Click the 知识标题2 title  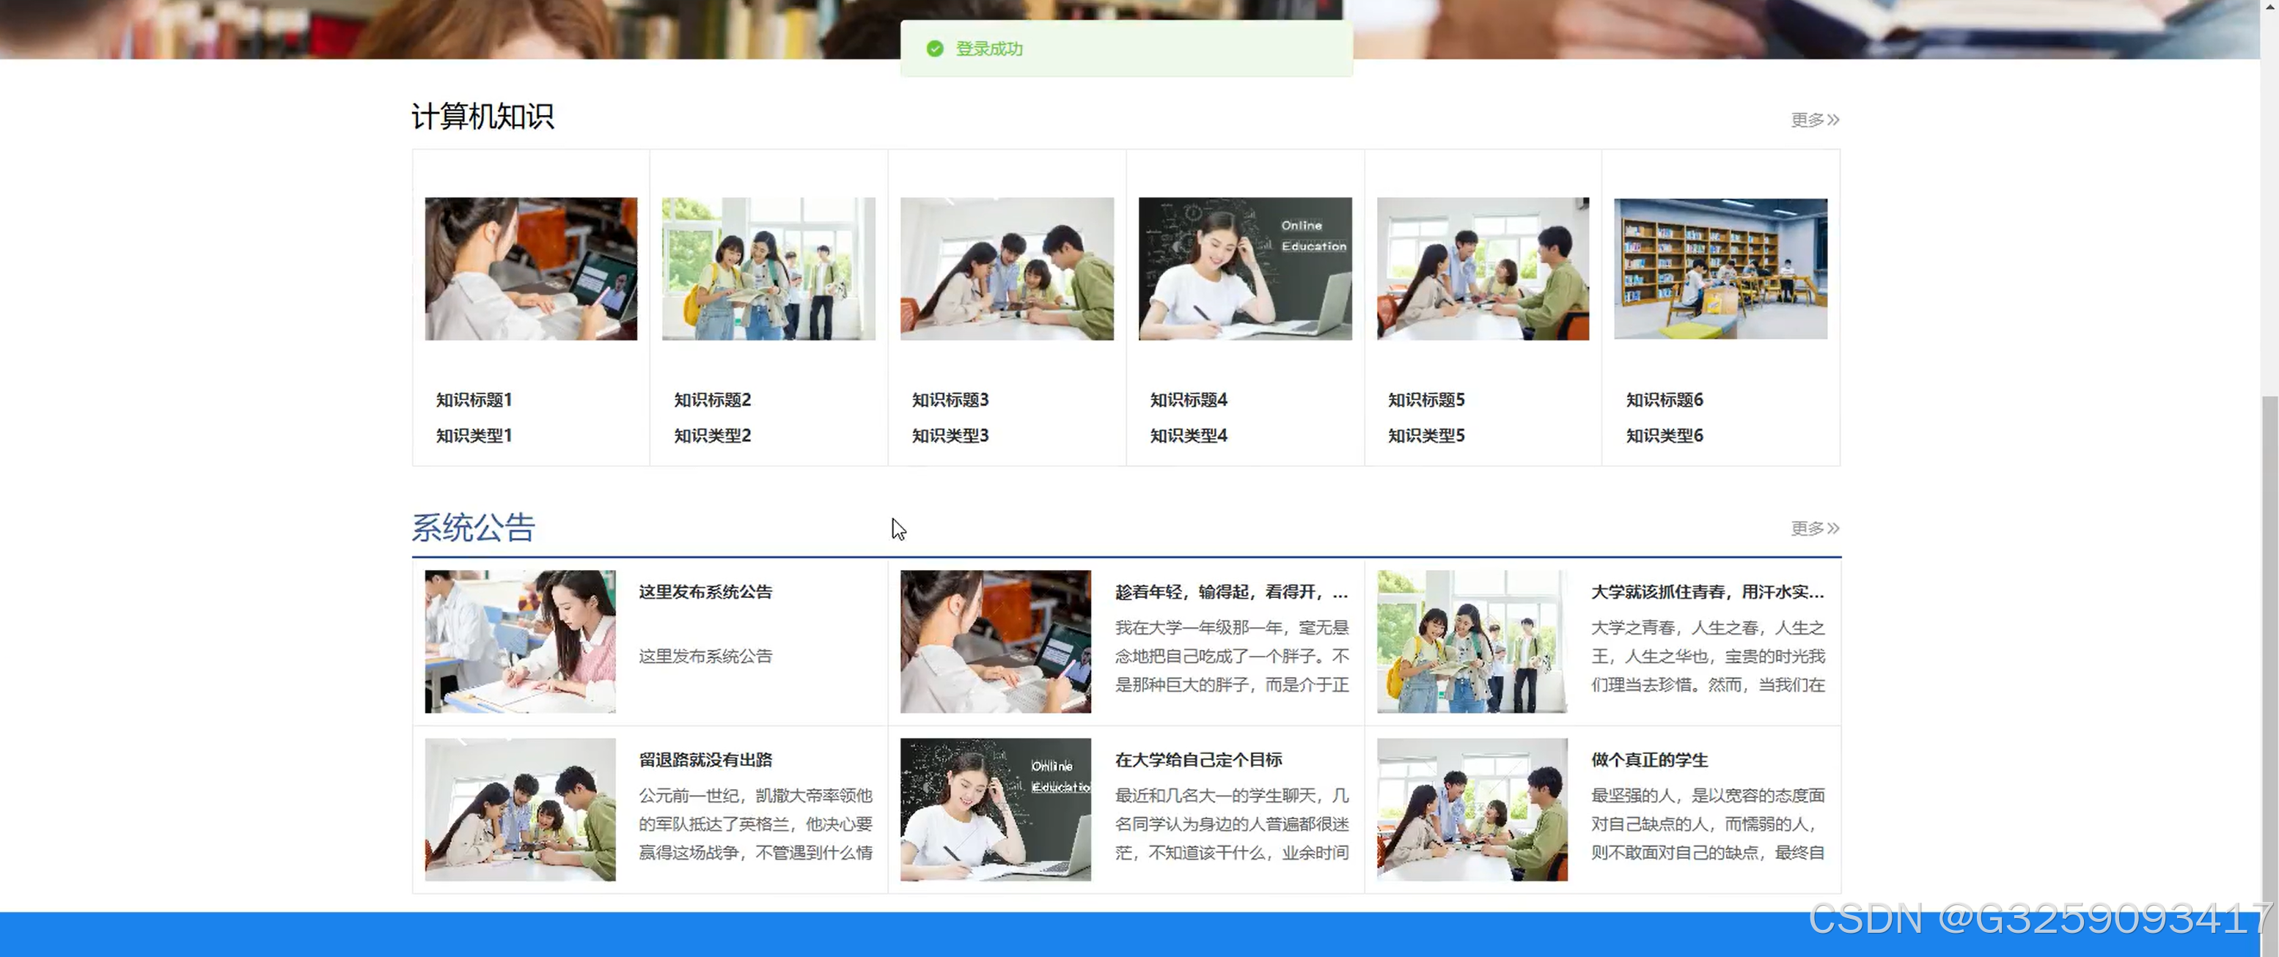pyautogui.click(x=712, y=400)
